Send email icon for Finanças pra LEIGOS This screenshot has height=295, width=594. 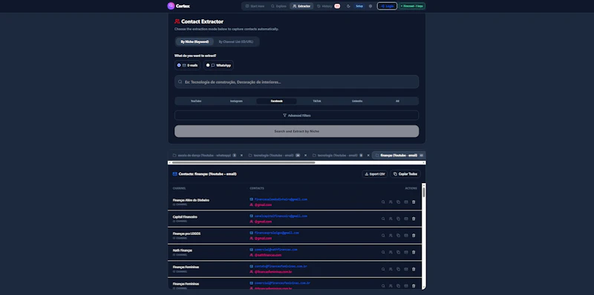406,235
